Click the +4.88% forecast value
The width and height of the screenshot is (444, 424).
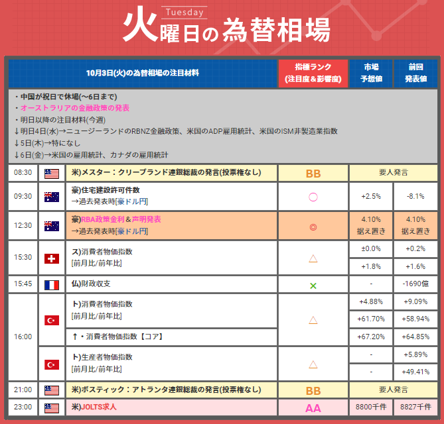click(x=371, y=302)
